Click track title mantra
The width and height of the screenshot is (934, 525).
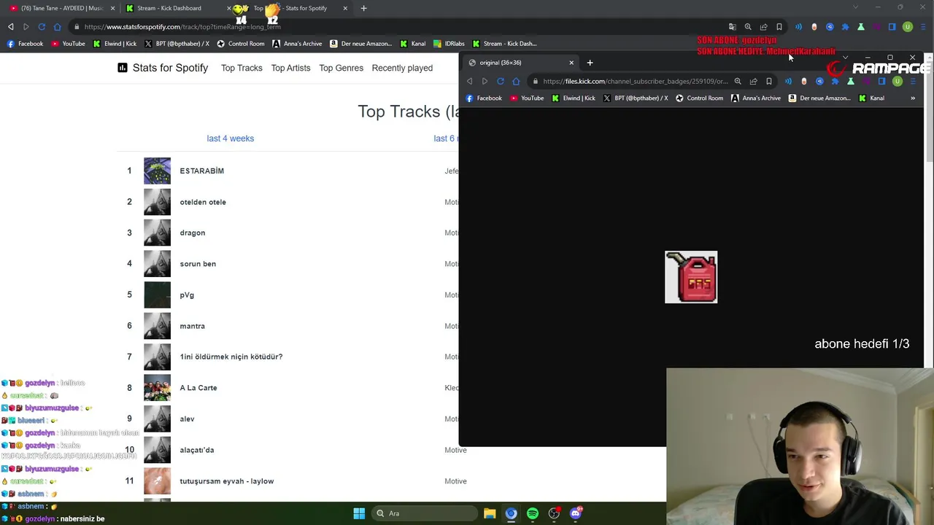pos(192,326)
